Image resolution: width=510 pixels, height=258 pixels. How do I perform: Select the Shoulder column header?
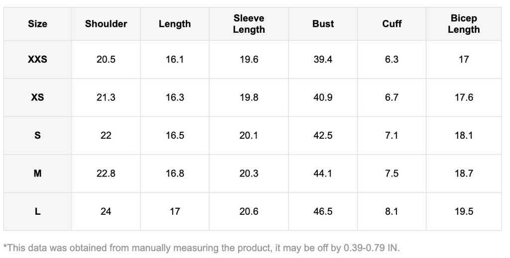point(106,24)
